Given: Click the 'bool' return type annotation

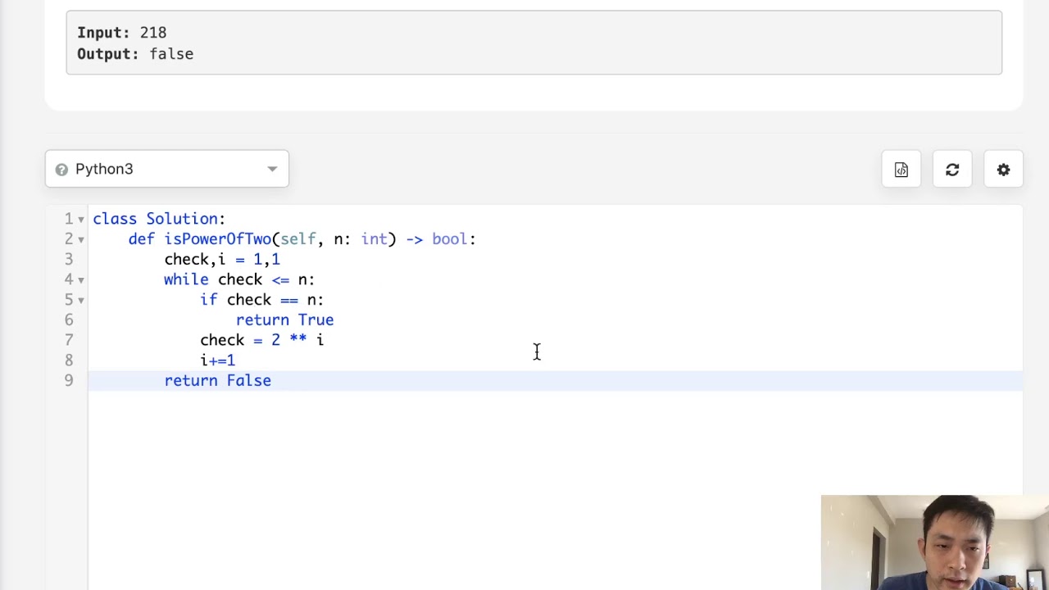Looking at the screenshot, I should coord(449,239).
